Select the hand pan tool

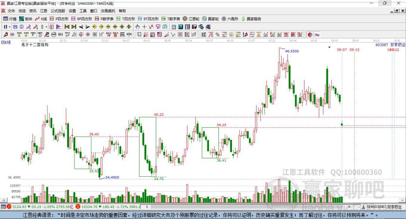coord(138,27)
